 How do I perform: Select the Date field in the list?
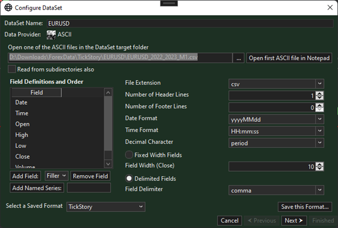point(21,102)
